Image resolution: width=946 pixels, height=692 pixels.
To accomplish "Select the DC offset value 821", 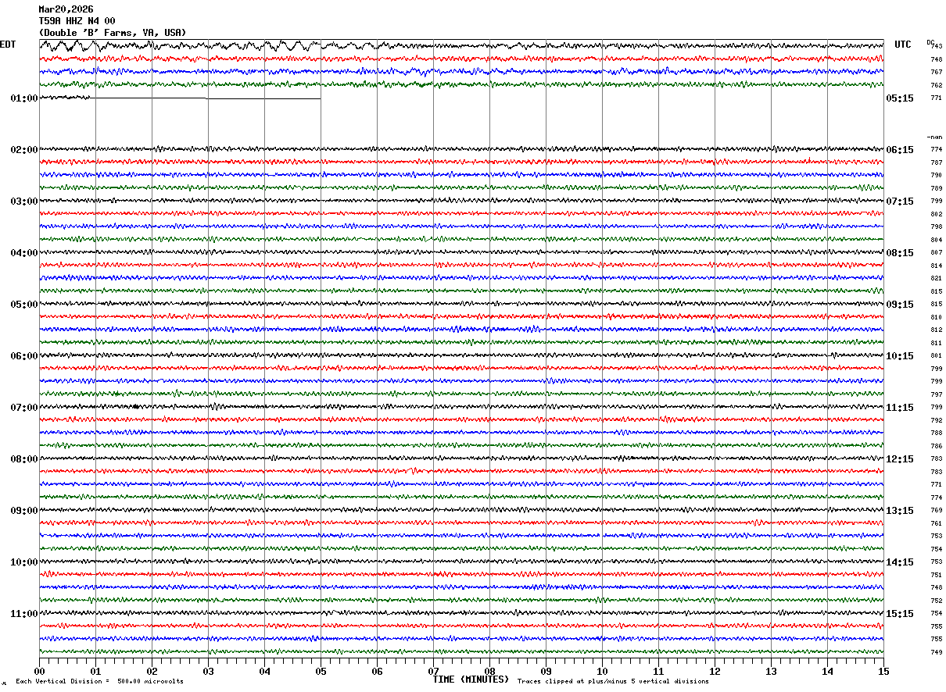I will (937, 279).
